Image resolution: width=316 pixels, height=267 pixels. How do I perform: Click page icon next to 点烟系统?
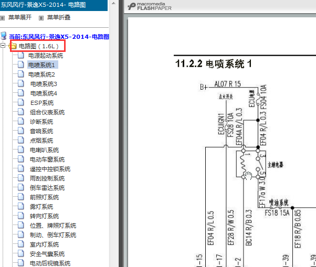coord(21,140)
